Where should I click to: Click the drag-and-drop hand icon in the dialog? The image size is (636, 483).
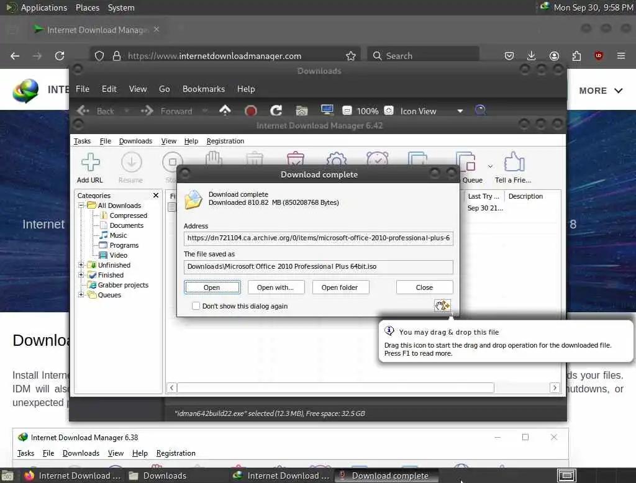point(442,305)
